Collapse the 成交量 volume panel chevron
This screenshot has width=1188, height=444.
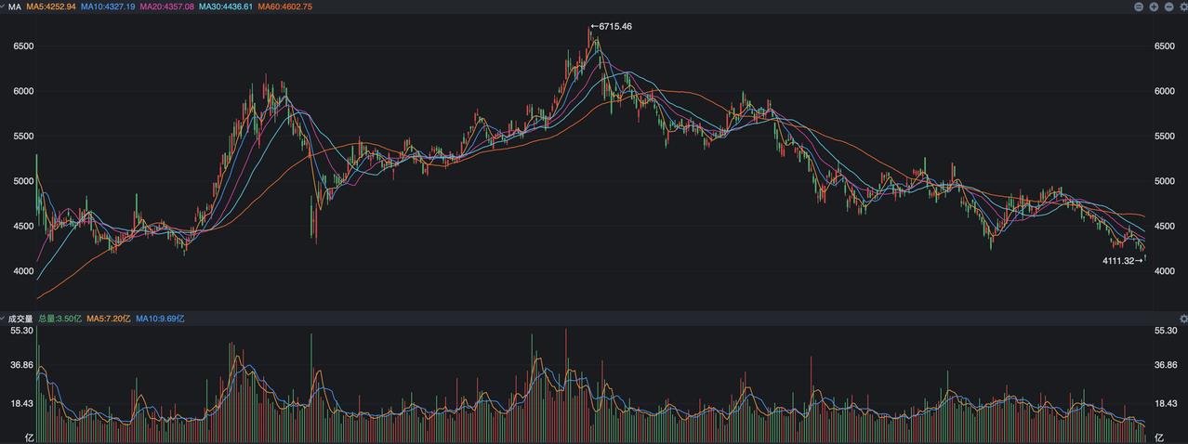point(4,318)
